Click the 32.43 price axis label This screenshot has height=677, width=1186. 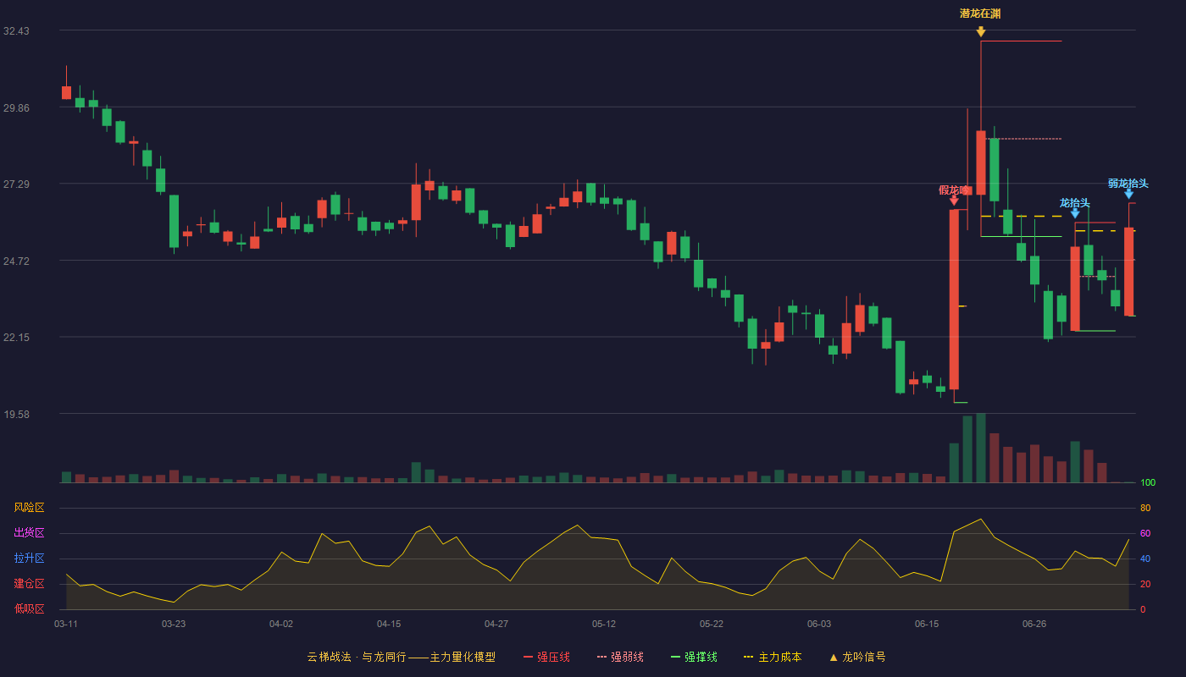click(16, 31)
